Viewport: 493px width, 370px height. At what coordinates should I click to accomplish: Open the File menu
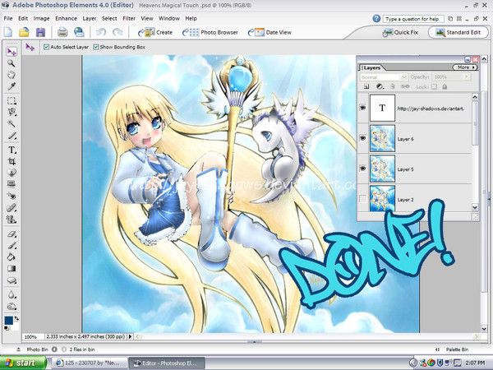8,19
